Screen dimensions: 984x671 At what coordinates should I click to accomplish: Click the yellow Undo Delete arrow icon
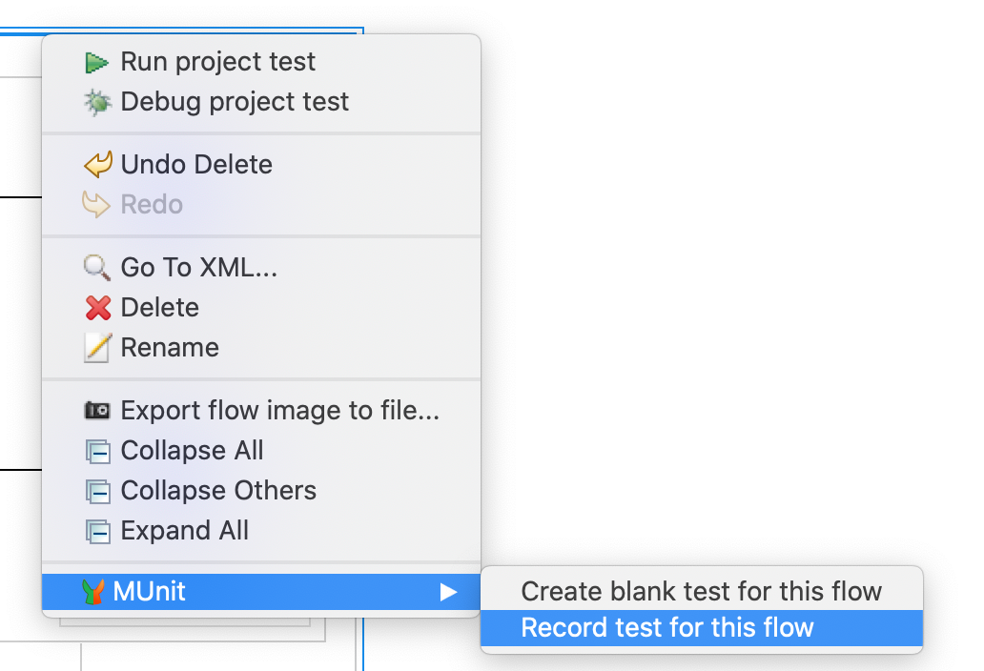[x=97, y=165]
